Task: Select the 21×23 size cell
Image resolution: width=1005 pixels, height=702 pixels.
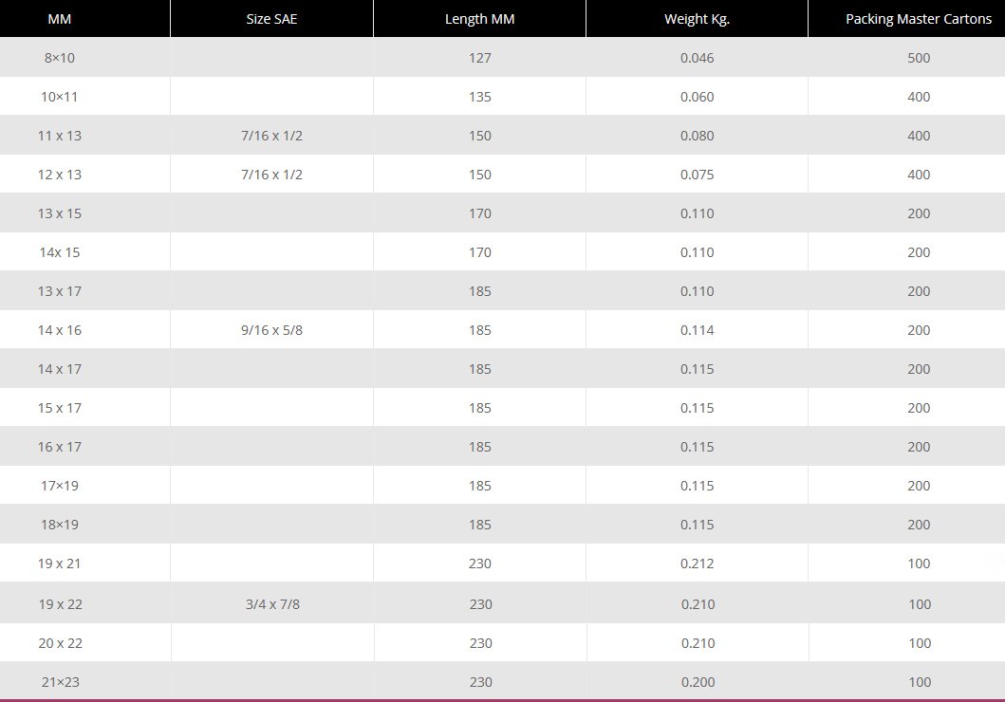Action: click(60, 682)
